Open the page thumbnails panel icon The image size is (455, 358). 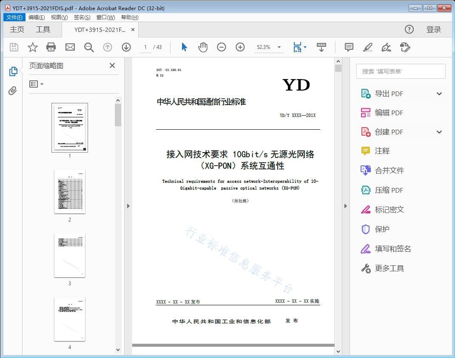(x=13, y=71)
